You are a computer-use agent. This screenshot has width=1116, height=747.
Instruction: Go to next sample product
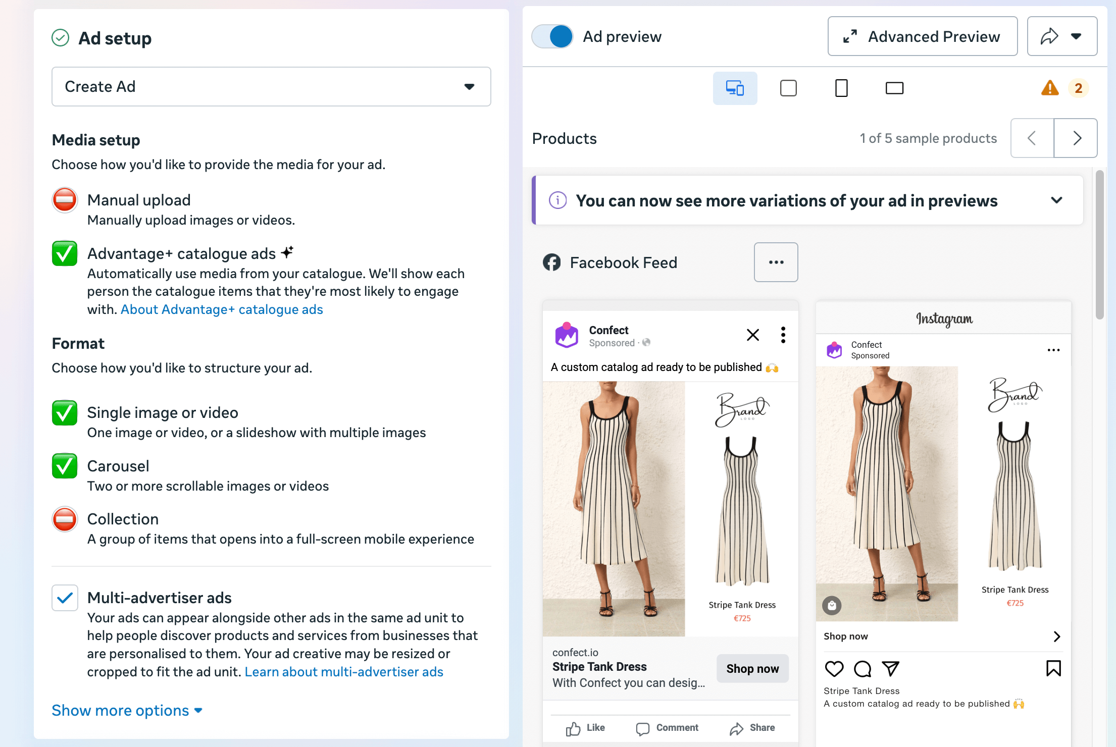point(1076,138)
